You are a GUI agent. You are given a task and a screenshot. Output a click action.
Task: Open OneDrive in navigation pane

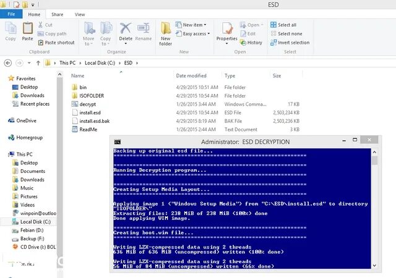coord(22,120)
